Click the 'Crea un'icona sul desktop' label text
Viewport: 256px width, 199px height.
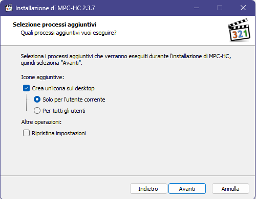click(63, 88)
